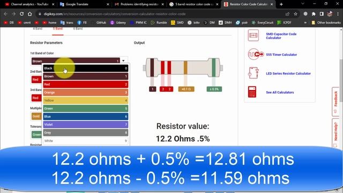Open the Rumble bookmark
Image resolution: width=343 pixels, height=193 pixels.
point(159,23)
